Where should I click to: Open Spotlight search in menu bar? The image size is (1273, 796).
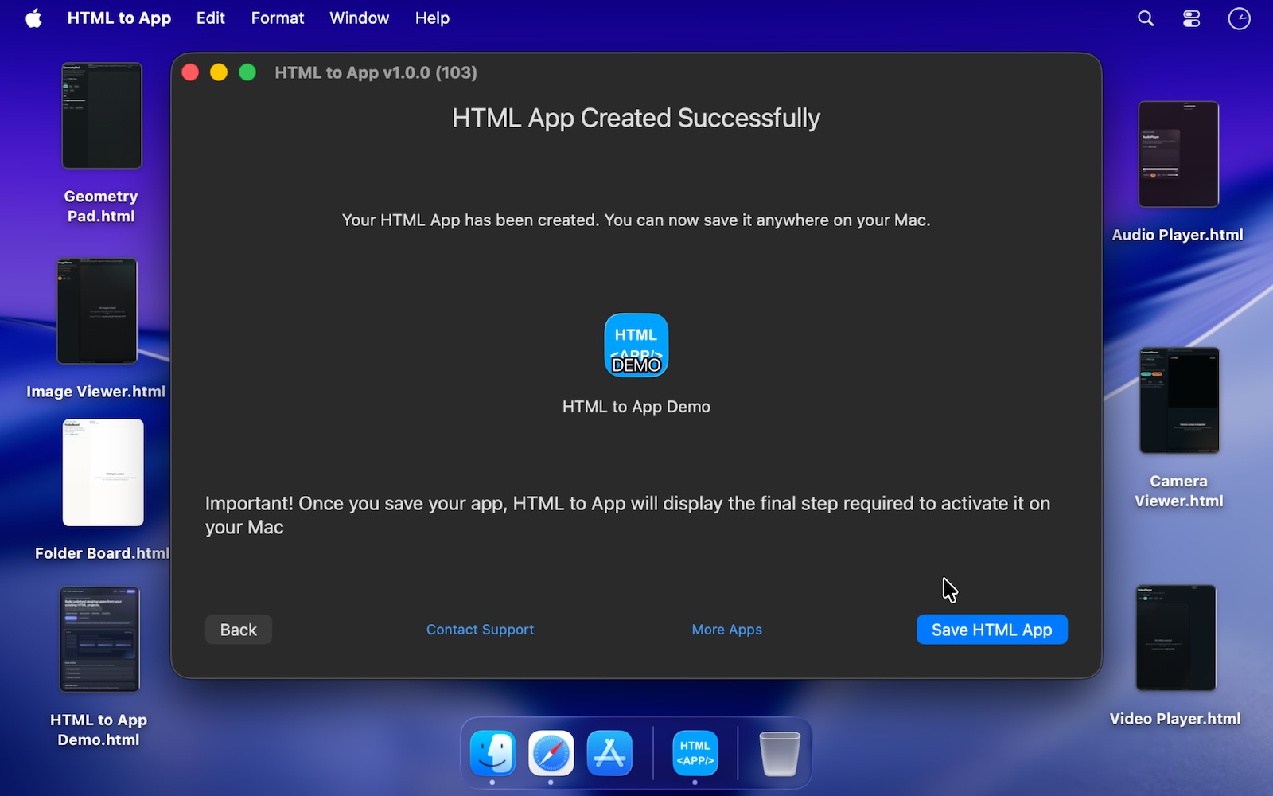click(1145, 18)
